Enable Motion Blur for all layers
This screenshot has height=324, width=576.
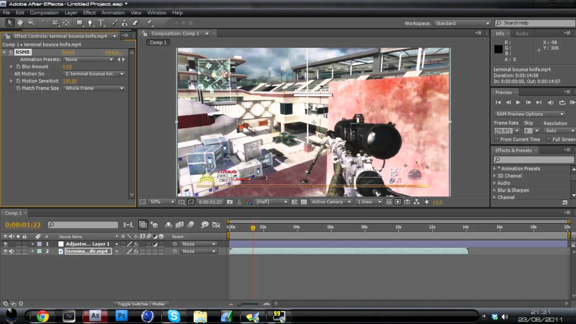tap(191, 225)
